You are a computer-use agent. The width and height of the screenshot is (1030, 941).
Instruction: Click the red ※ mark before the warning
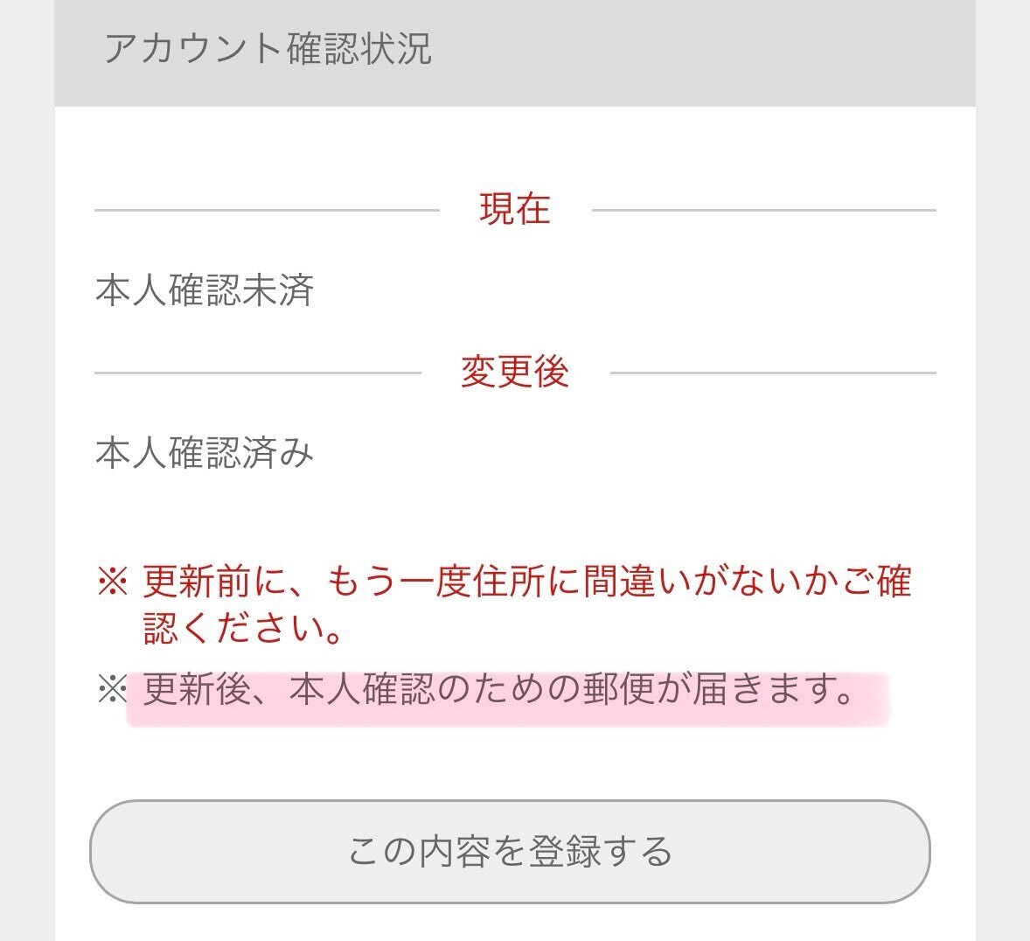112,581
